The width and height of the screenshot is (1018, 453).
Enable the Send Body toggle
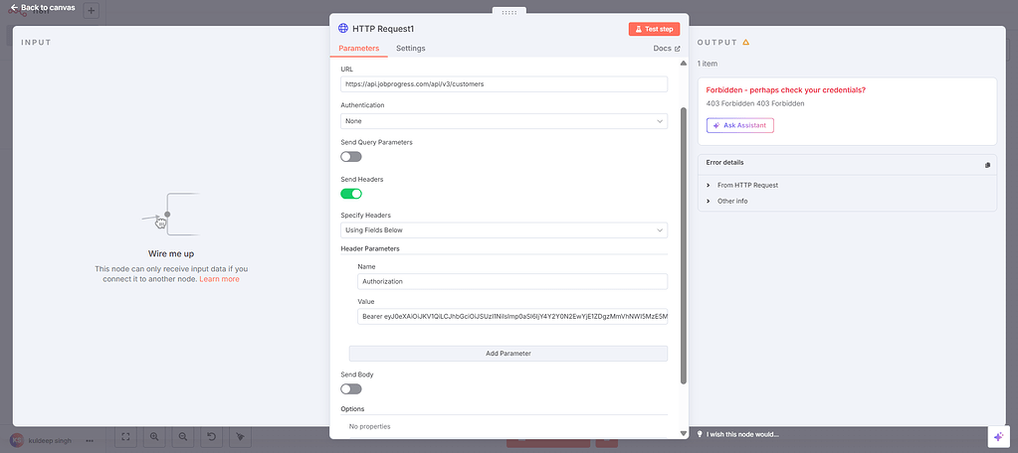coord(351,388)
